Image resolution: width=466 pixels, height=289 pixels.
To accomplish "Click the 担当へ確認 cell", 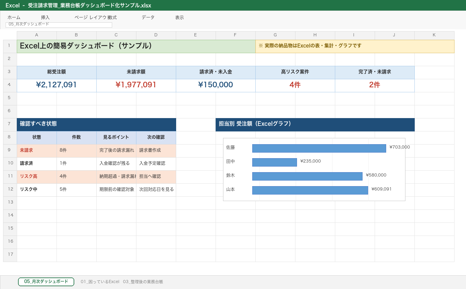I will pyautogui.click(x=156, y=177).
